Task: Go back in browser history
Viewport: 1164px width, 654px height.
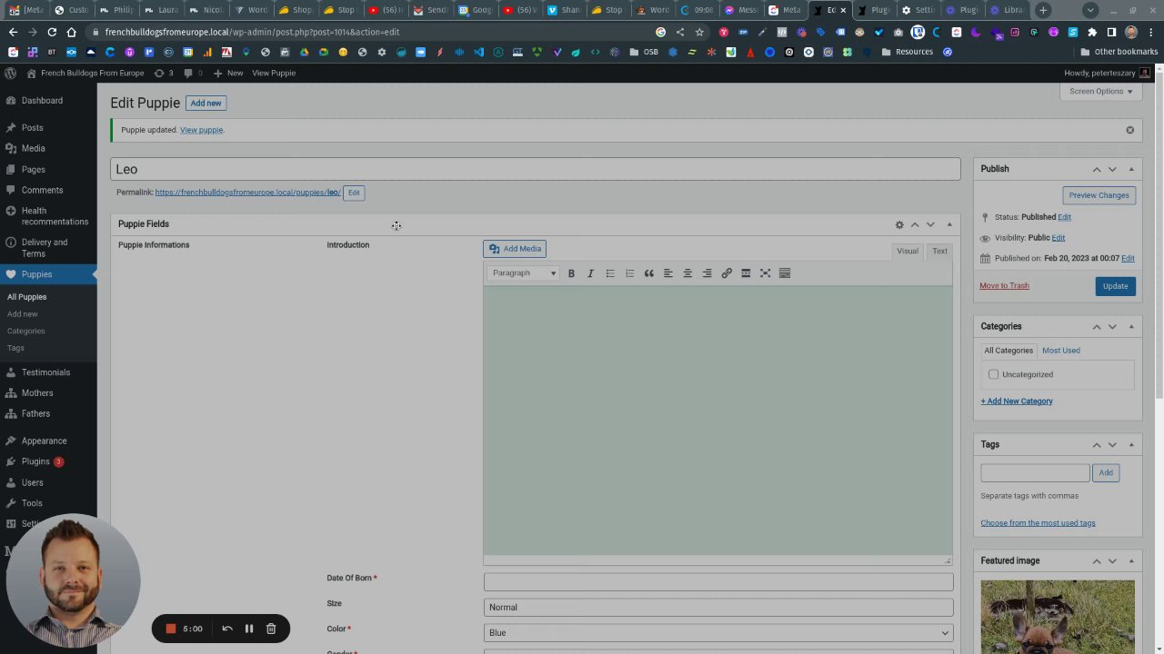Action: [13, 32]
